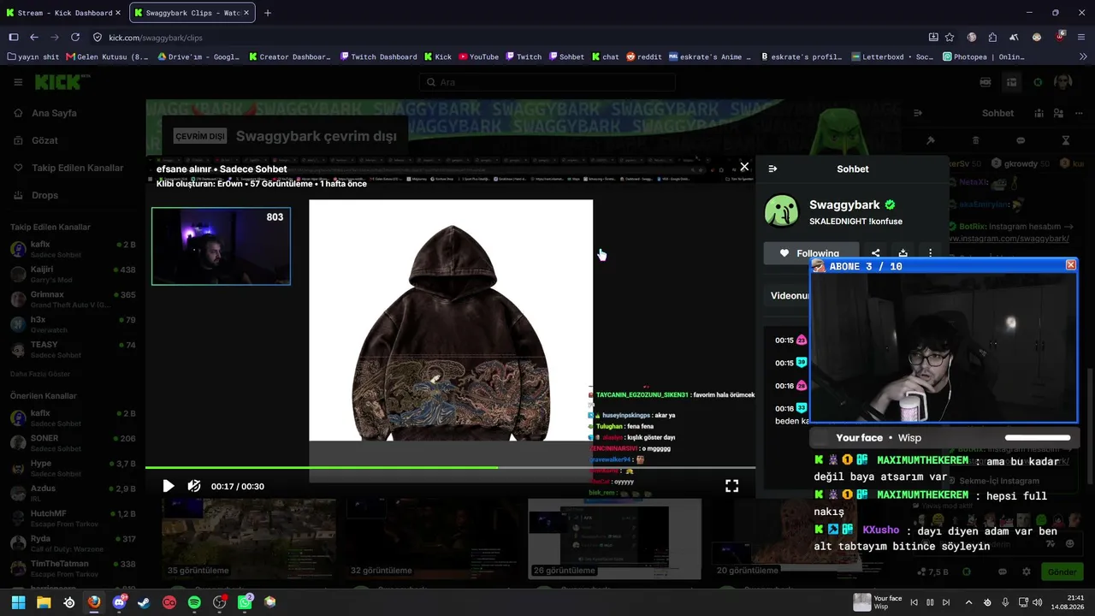Open the TimTheTatman recommended channel

click(73, 568)
